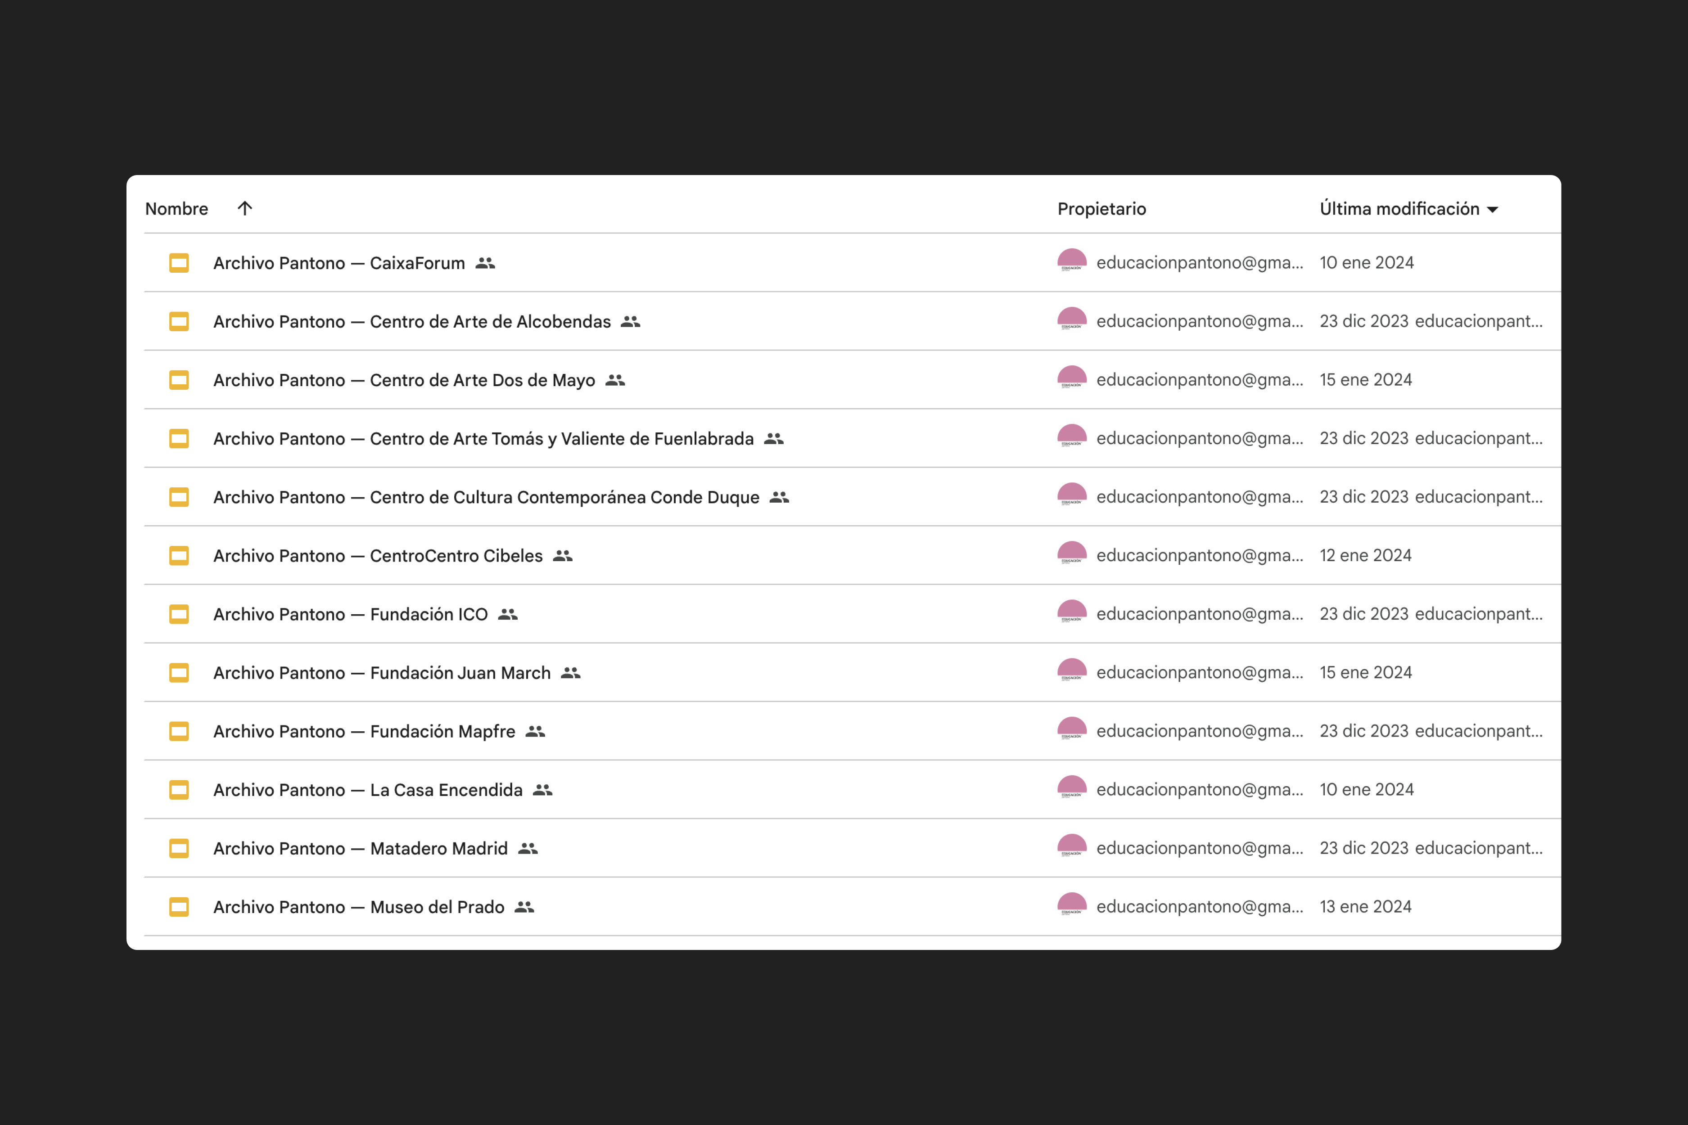1688x1125 pixels.
Task: Click the shared-people icon beside Matadero Madrid
Action: (x=528, y=849)
